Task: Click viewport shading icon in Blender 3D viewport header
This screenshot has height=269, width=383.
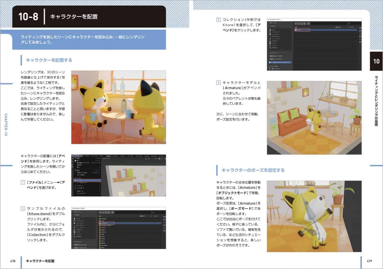Action: [x=159, y=159]
